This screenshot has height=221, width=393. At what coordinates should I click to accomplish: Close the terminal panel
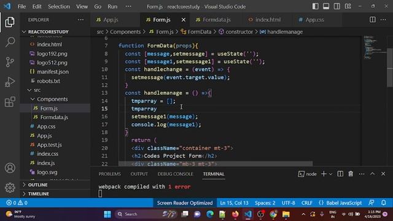383,174
